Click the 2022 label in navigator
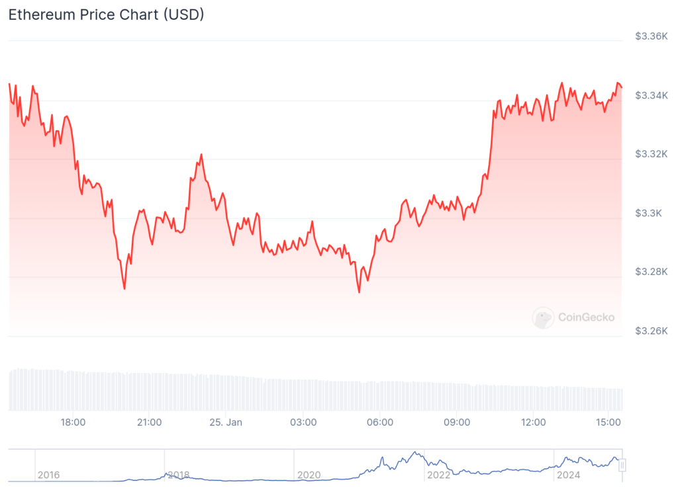The width and height of the screenshot is (678, 494). (439, 475)
